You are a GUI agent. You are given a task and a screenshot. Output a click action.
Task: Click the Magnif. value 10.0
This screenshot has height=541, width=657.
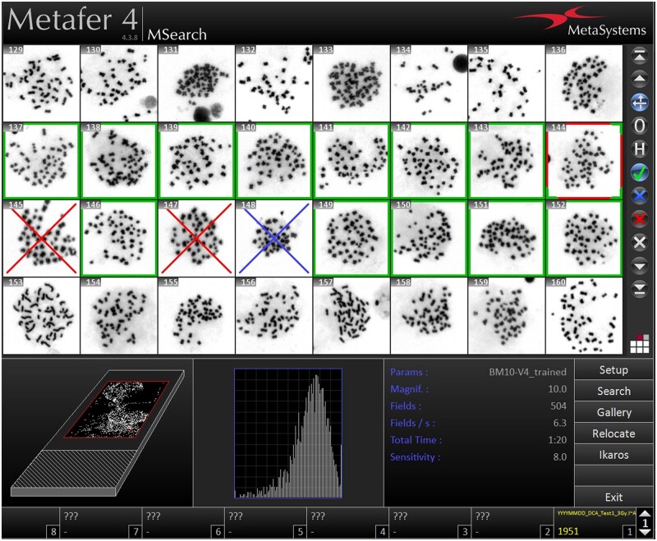(558, 389)
